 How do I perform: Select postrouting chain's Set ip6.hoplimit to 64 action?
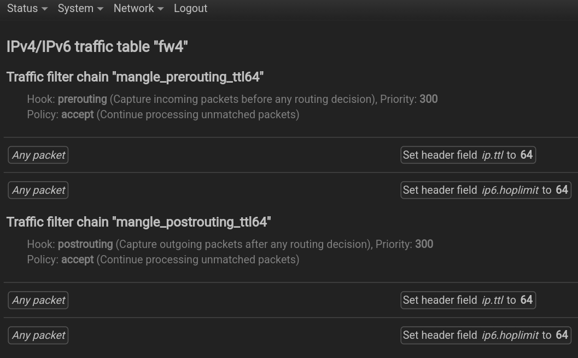tap(486, 335)
